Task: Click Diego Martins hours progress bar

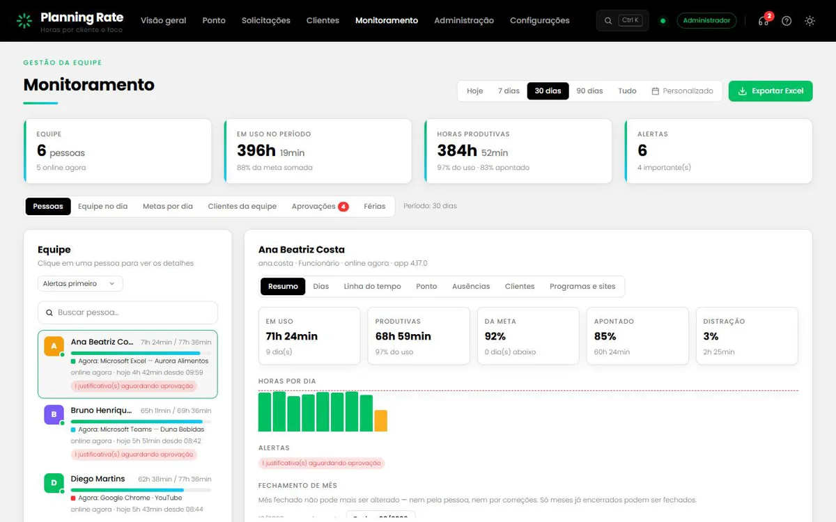Action: pos(141,490)
